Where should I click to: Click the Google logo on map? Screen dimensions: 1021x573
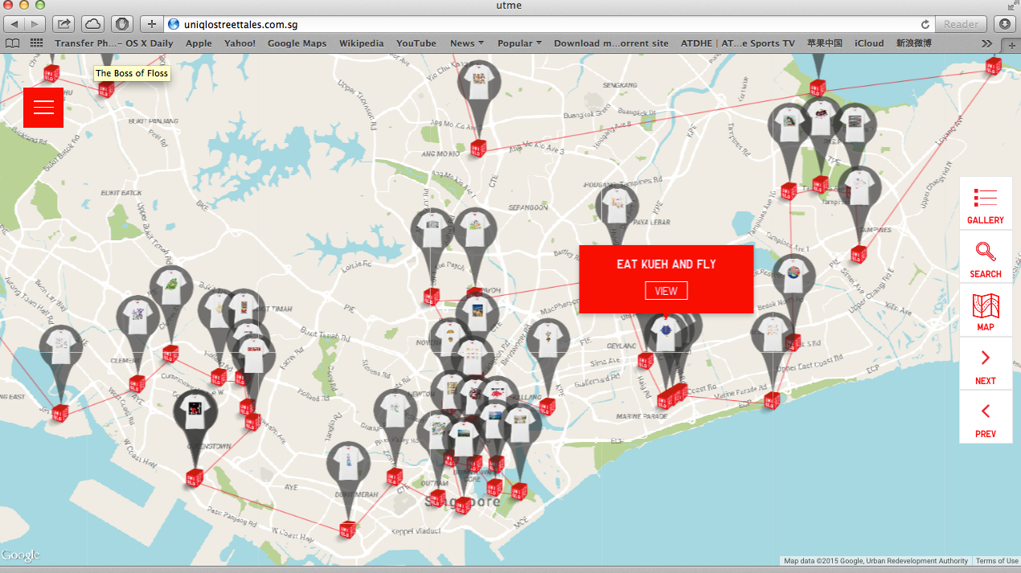point(20,555)
